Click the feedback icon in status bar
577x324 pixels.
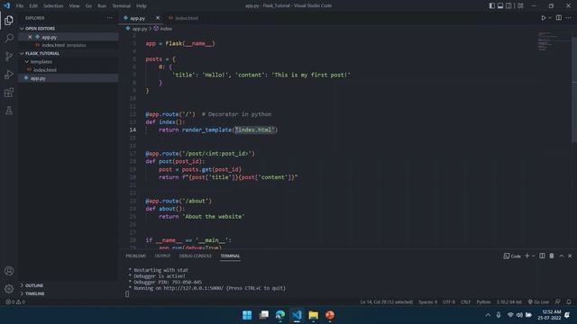558,302
